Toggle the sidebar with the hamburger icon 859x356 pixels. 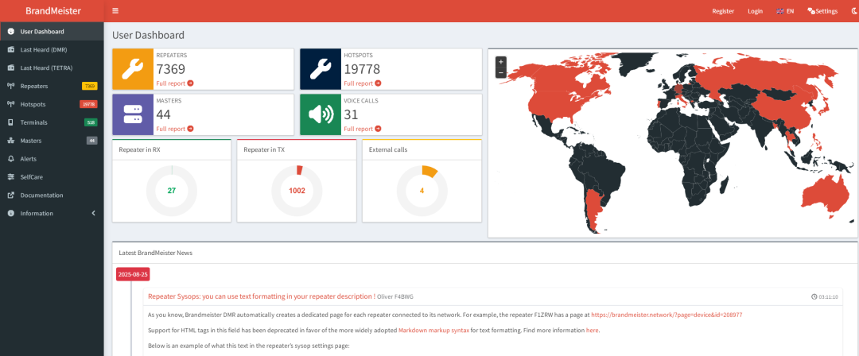tap(115, 11)
